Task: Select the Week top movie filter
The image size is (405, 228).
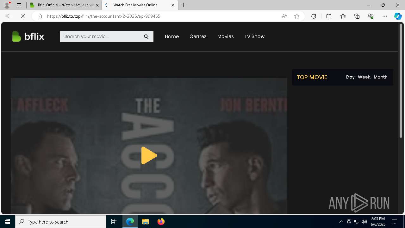Action: click(364, 77)
